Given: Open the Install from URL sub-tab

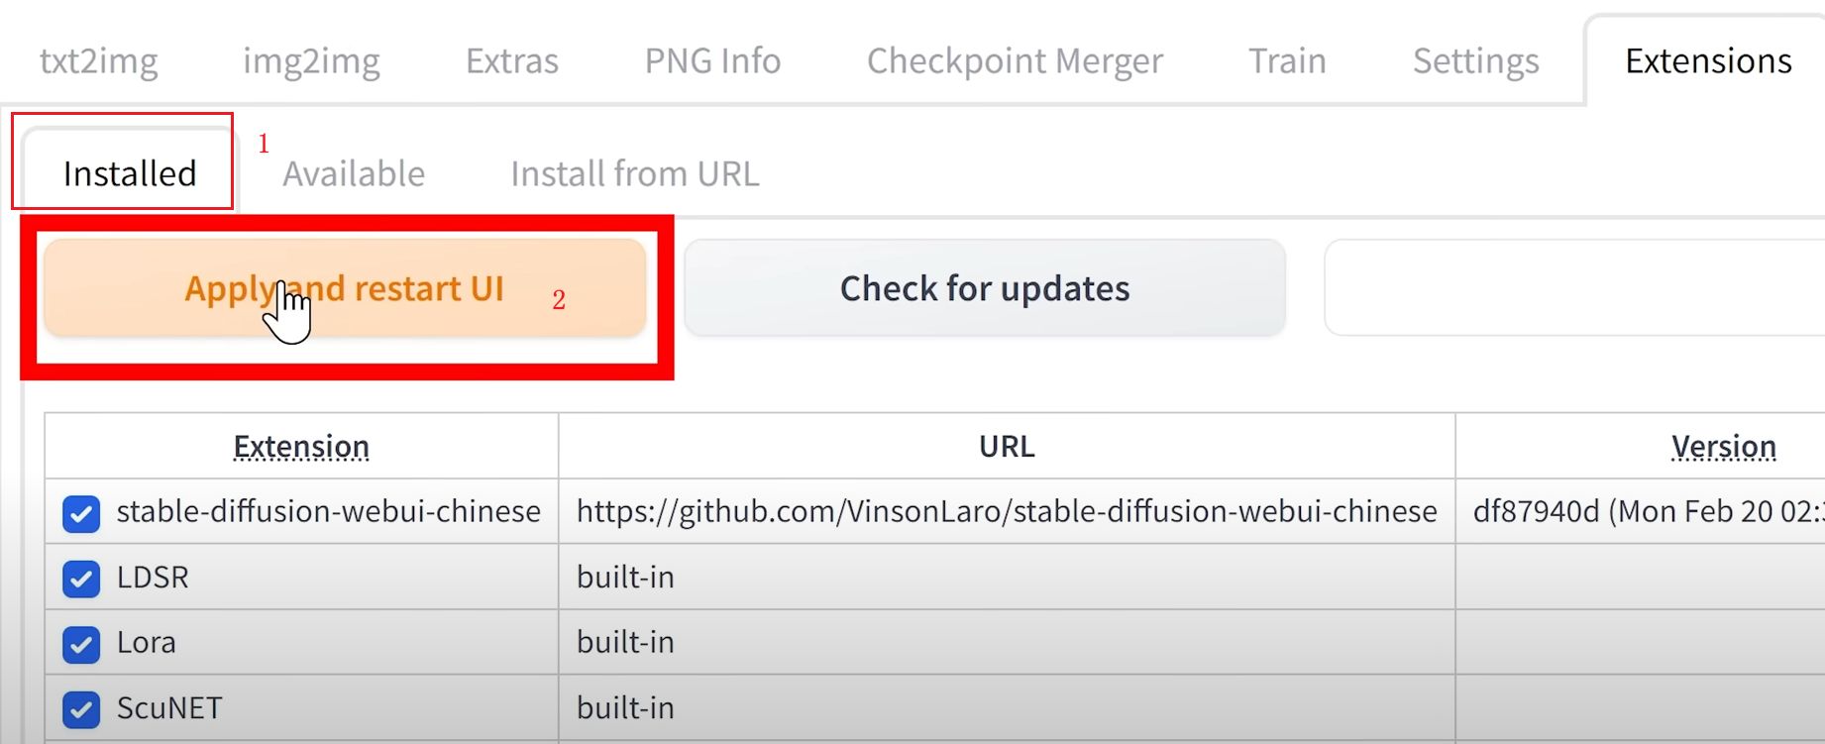Looking at the screenshot, I should pyautogui.click(x=635, y=173).
